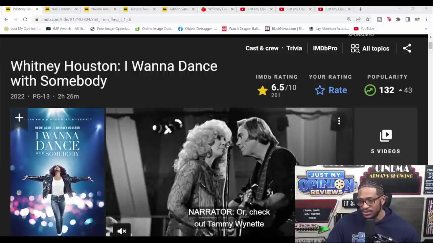Open the Free Image Optimizer bookmark
The image size is (433, 243).
point(110,29)
